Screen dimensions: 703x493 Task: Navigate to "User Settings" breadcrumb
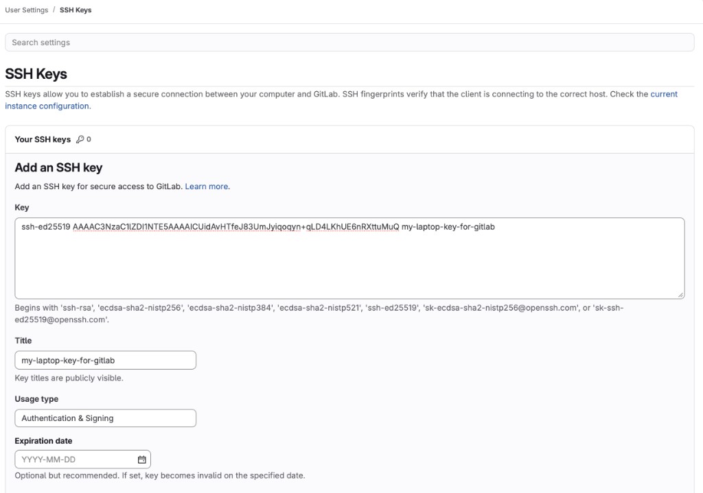(x=25, y=10)
